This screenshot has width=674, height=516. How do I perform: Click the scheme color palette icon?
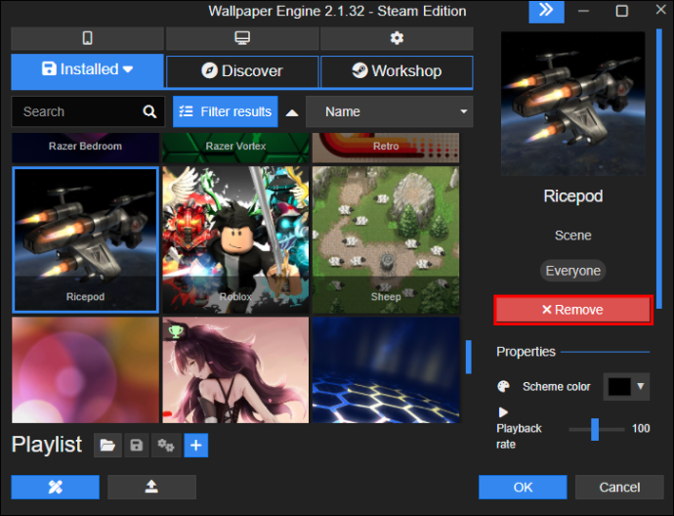[503, 387]
